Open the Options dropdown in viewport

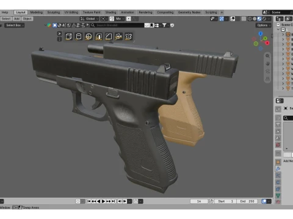[264, 26]
